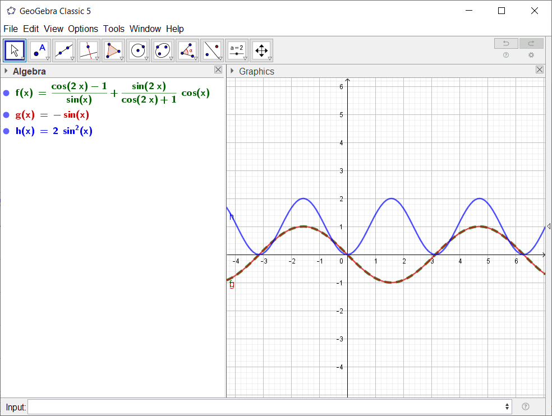Open the Input bar symbol dropdown

pos(508,406)
